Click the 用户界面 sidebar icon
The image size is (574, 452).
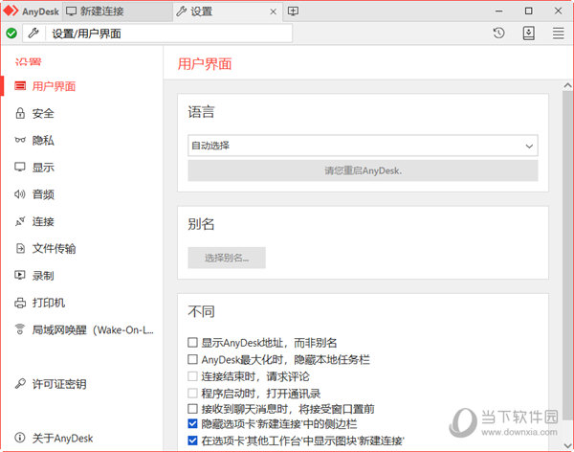pyautogui.click(x=20, y=86)
